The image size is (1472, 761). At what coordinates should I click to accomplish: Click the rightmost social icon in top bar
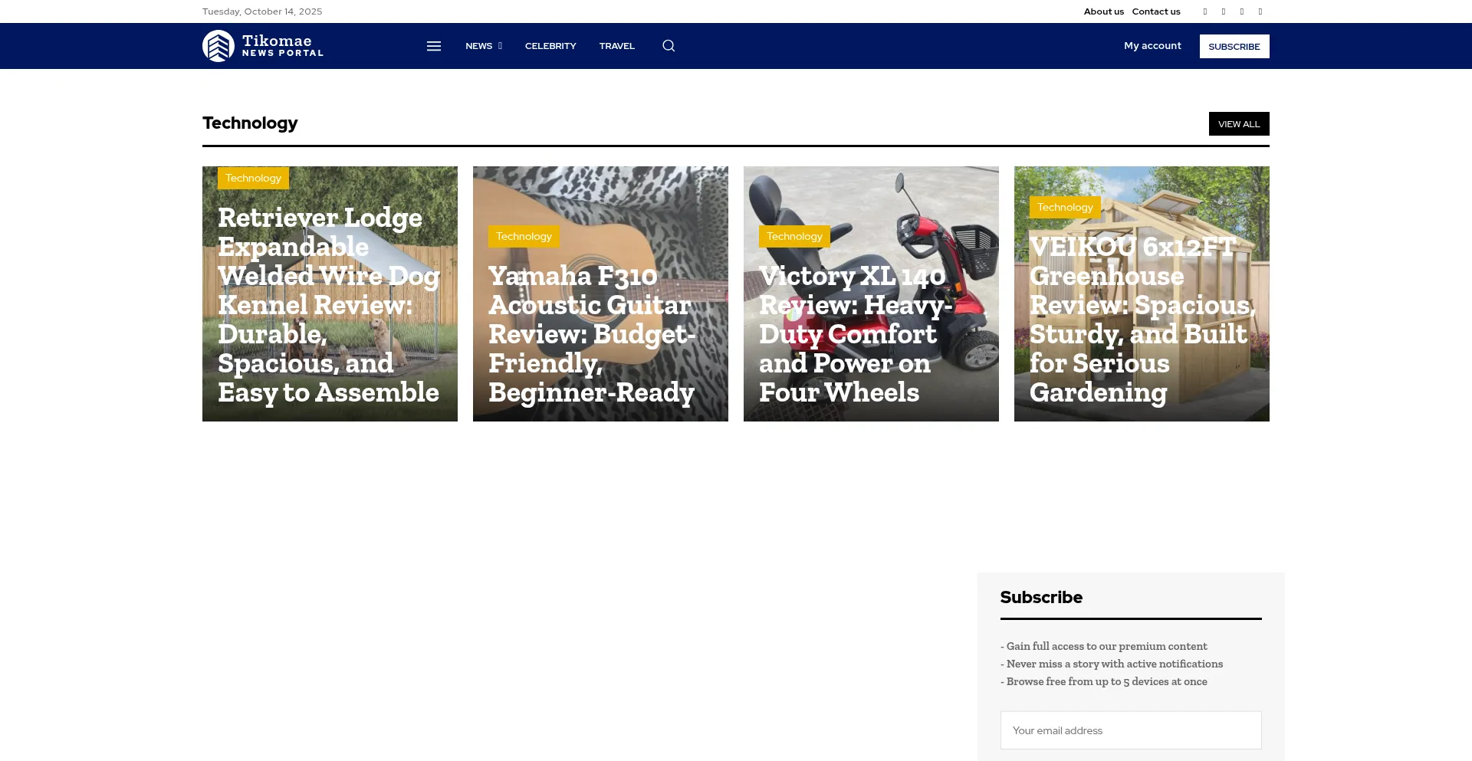click(x=1260, y=11)
